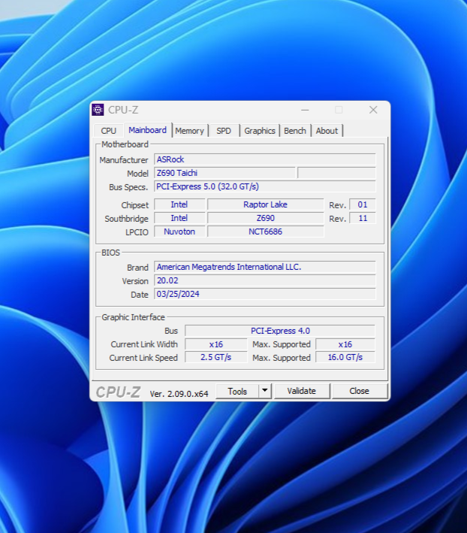Click the Tools button

(x=237, y=391)
